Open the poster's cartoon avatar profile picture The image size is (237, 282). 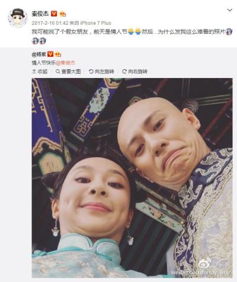pyautogui.click(x=18, y=18)
